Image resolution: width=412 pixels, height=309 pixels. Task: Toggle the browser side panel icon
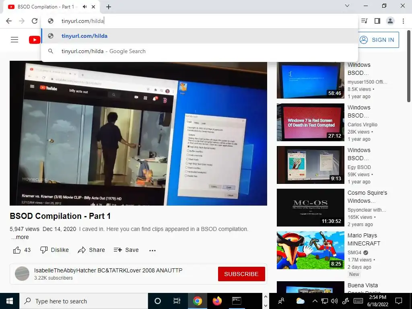[x=377, y=21]
